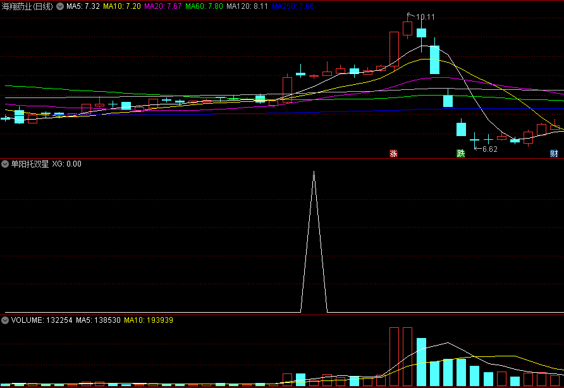This screenshot has width=564, height=388.
Task: Open the dropdown next to 海翔药业(日线)
Action: [60, 6]
